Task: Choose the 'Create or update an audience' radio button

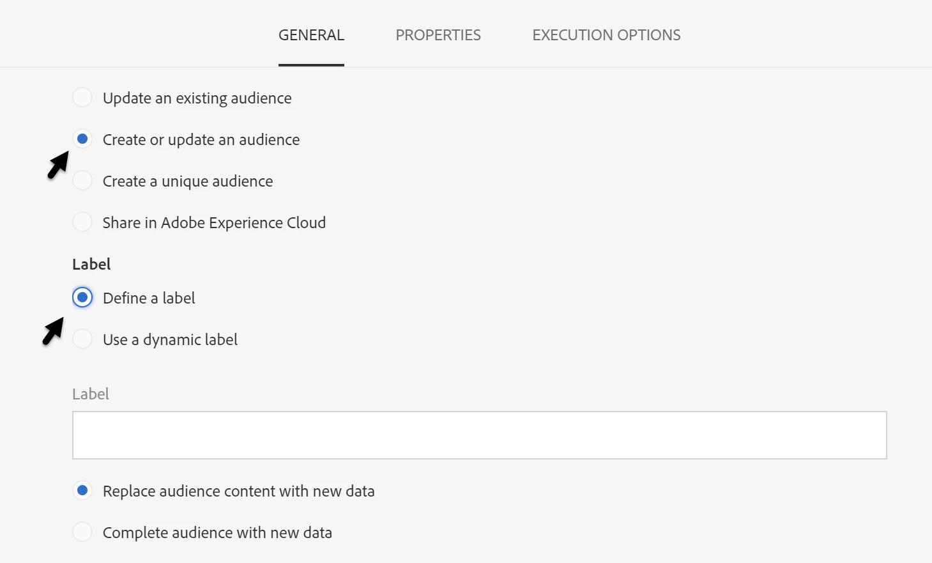Action: [82, 139]
